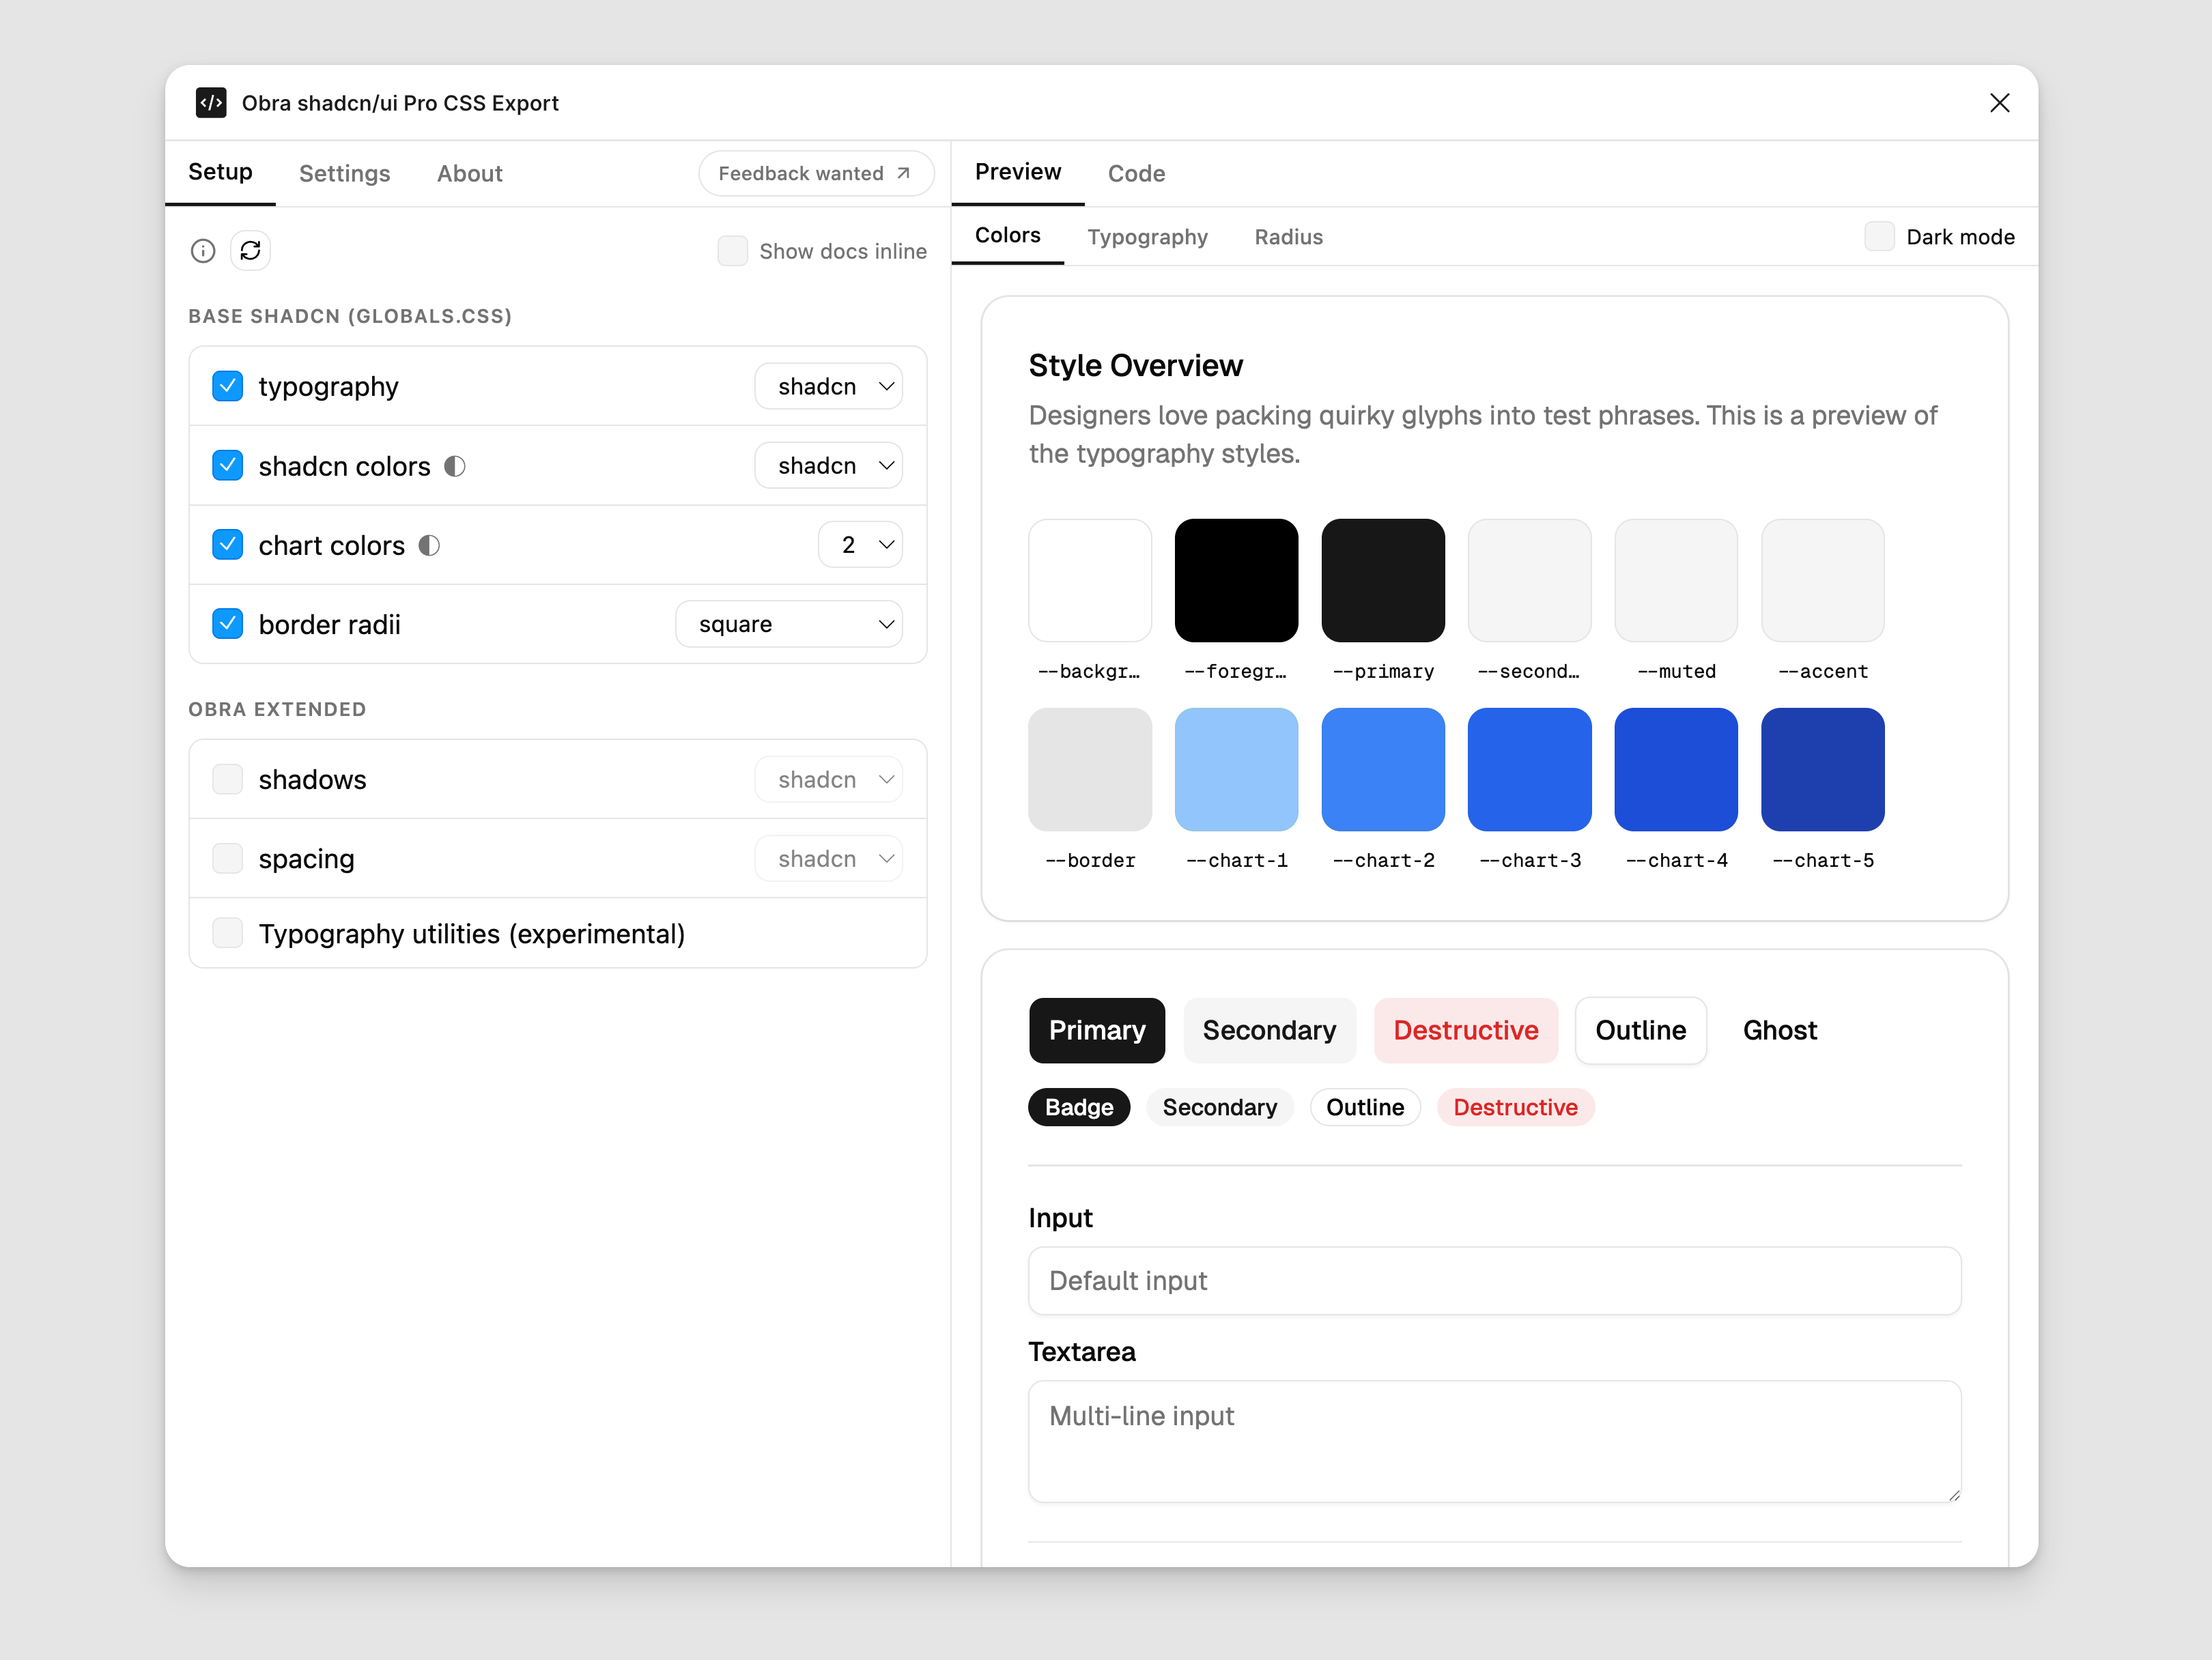Click the Secondary preview button
2212x1660 pixels.
pyautogui.click(x=1270, y=1030)
